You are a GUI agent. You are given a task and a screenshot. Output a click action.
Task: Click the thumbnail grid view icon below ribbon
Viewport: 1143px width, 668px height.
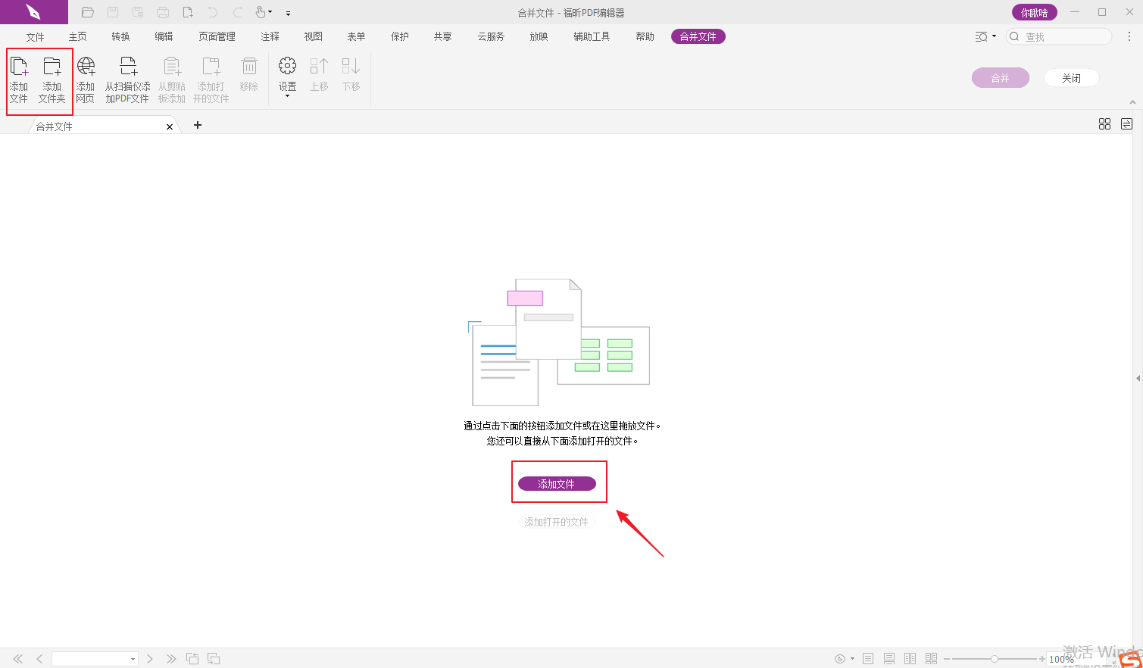coord(1104,124)
